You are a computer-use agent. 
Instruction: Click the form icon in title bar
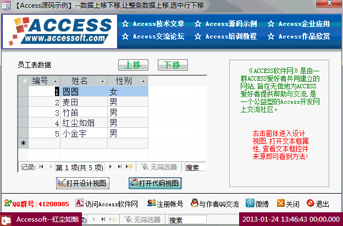click(x=6, y=5)
